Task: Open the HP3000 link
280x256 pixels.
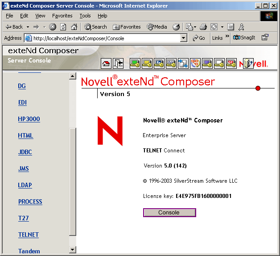Action: (29, 119)
